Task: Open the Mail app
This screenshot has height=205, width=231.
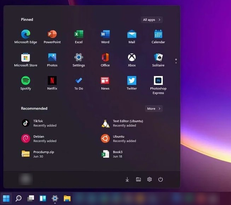Action: tap(132, 37)
